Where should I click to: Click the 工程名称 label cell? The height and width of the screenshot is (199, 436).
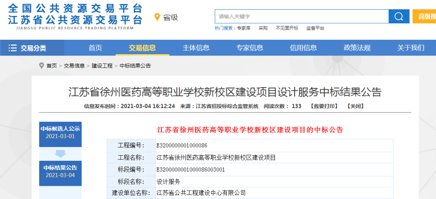131,158
